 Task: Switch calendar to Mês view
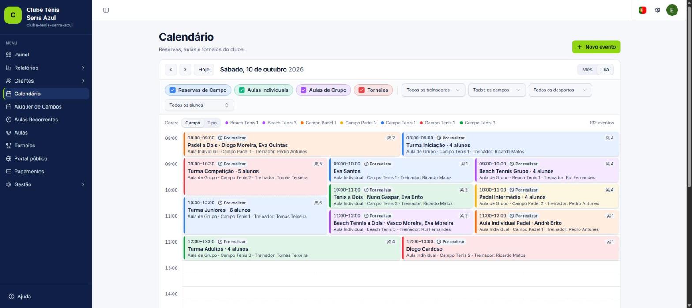pos(587,70)
